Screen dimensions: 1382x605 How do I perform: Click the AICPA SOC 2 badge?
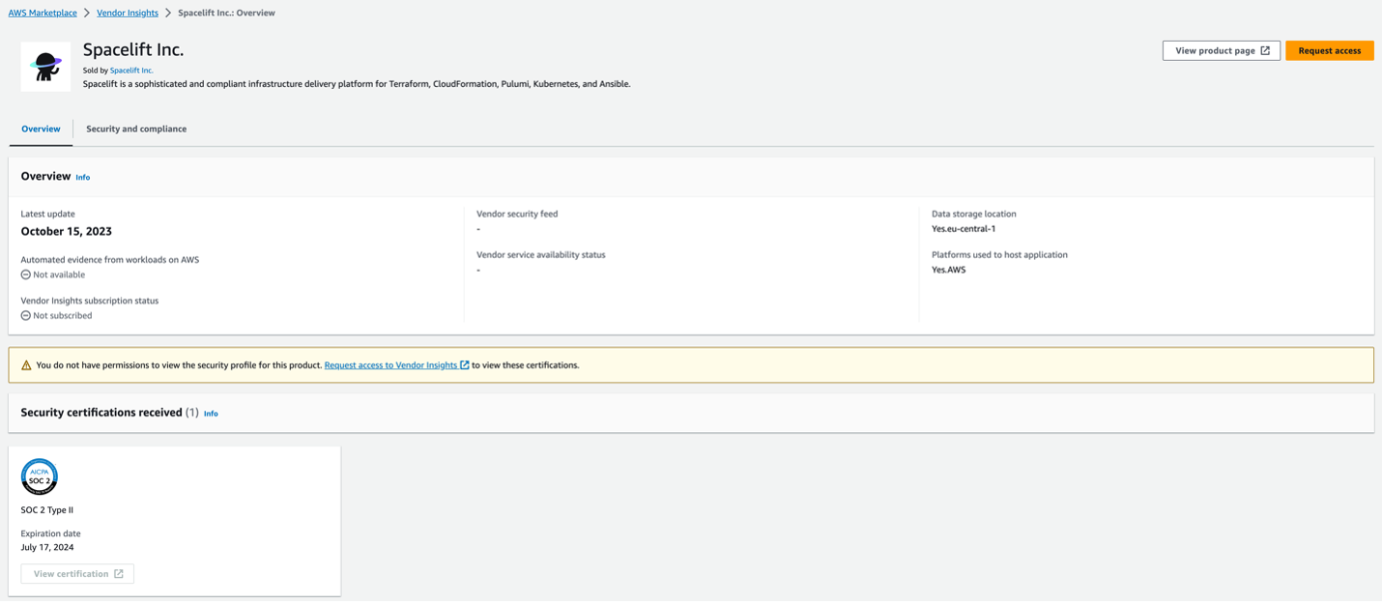click(40, 477)
